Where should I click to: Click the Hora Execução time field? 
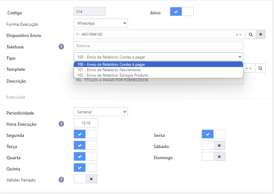point(85,123)
